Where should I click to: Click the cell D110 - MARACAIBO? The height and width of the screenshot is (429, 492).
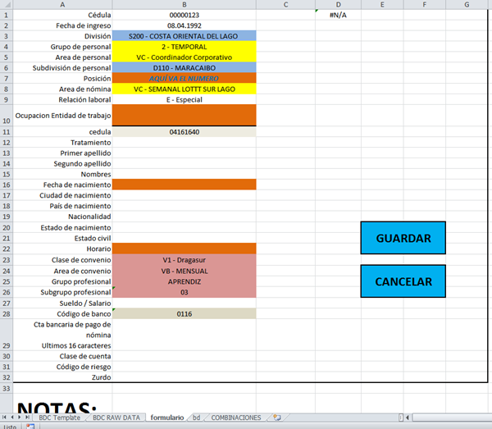click(x=184, y=68)
